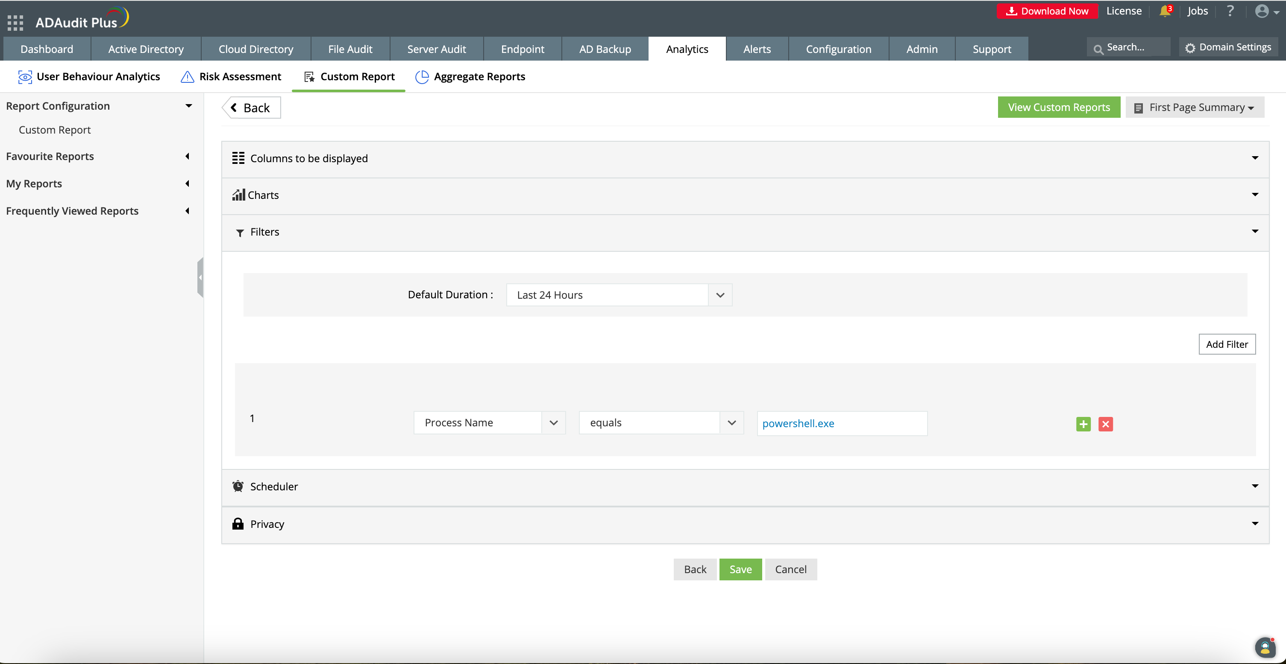
Task: Open the Default Duration dropdown
Action: [x=619, y=294]
